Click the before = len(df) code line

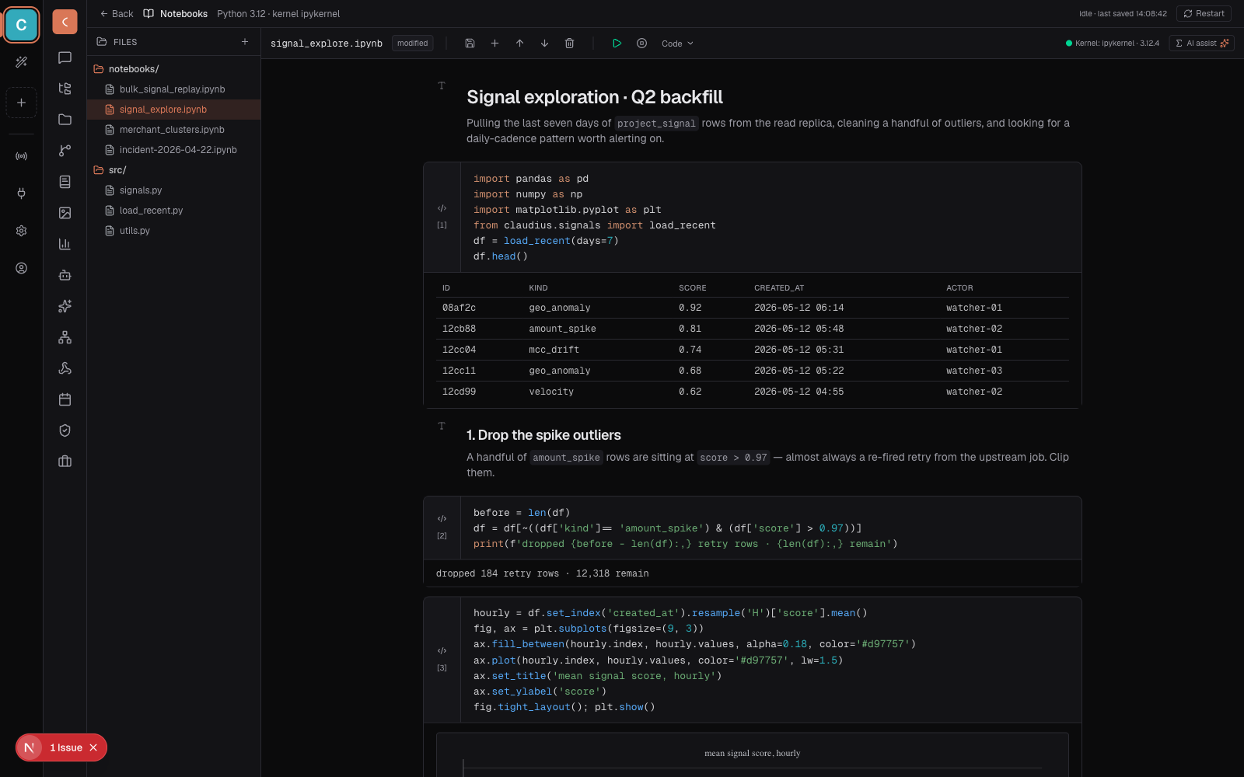[x=522, y=513]
